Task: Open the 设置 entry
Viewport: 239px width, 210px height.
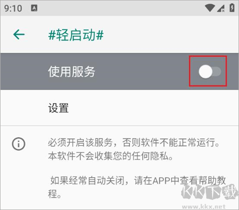Action: (119, 108)
